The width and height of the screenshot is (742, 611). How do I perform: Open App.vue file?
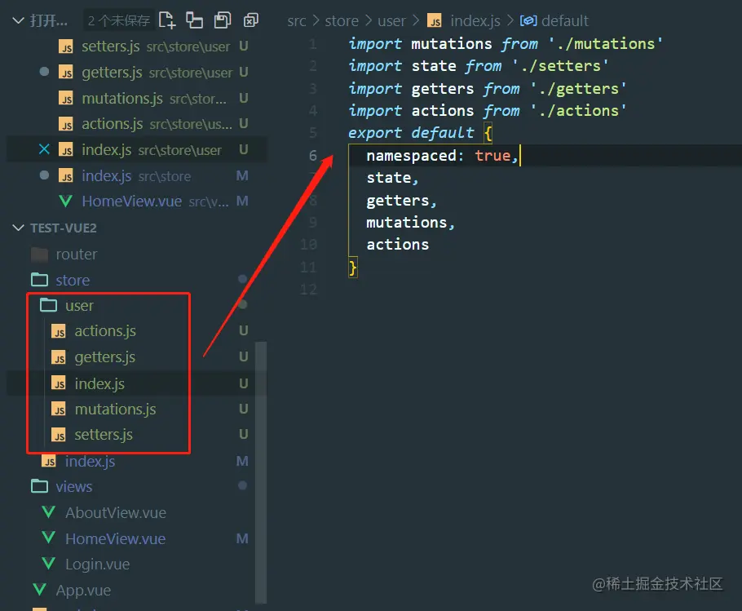(x=83, y=590)
